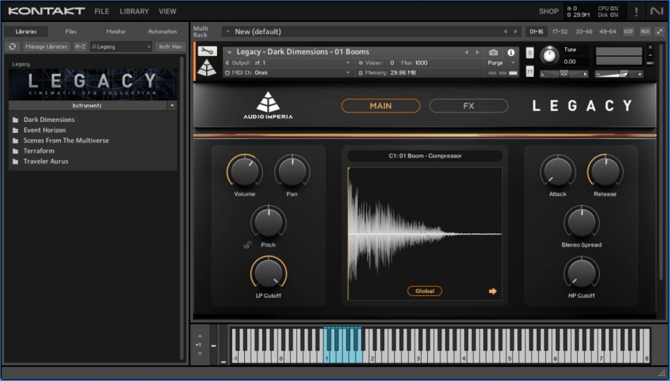The height and width of the screenshot is (381, 670).
Task: Open the New (default) multi rack preset dropdown
Action: [x=227, y=31]
